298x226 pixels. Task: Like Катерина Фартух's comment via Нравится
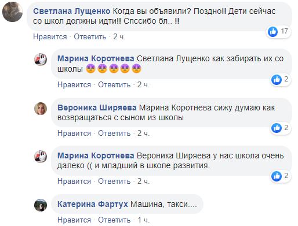point(74,220)
